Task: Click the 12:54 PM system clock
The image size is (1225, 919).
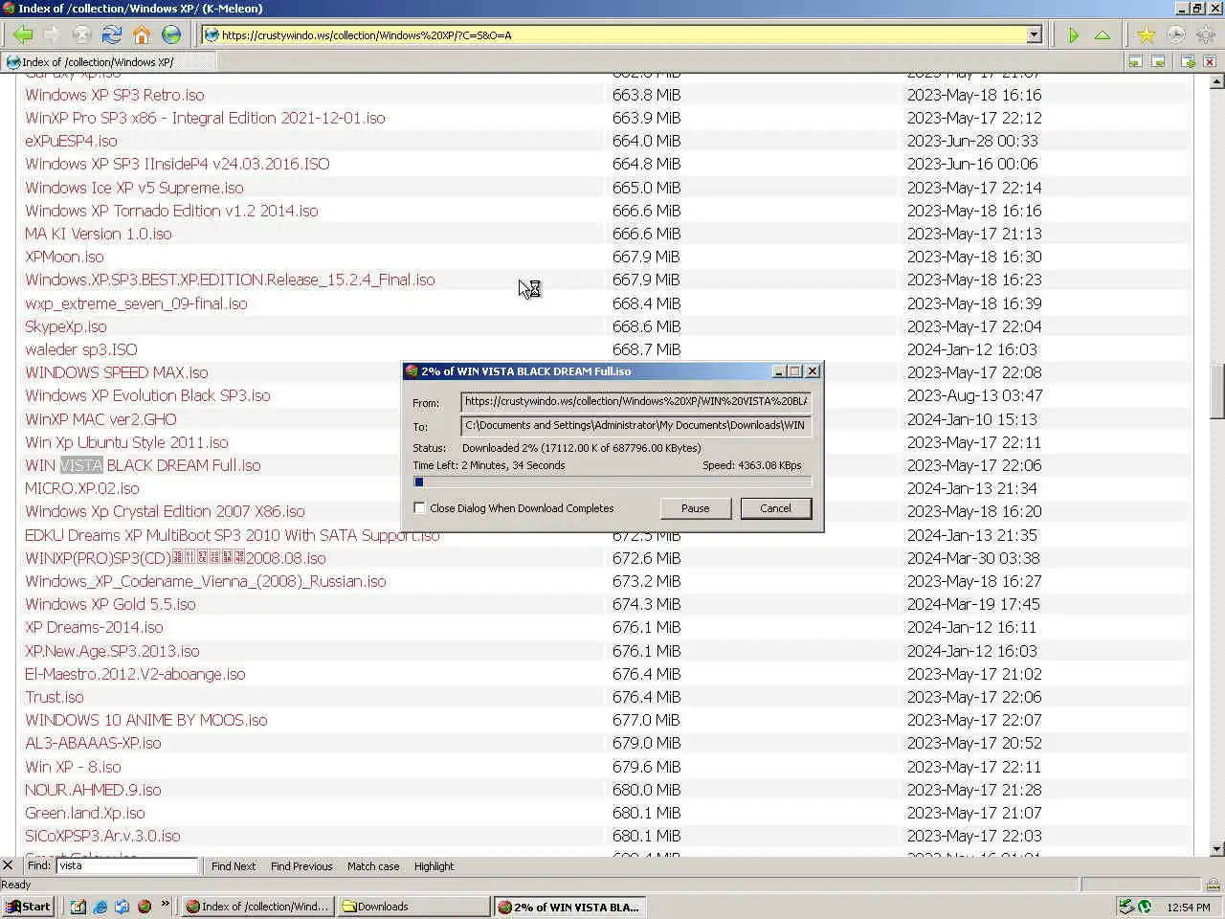Action: point(1189,907)
